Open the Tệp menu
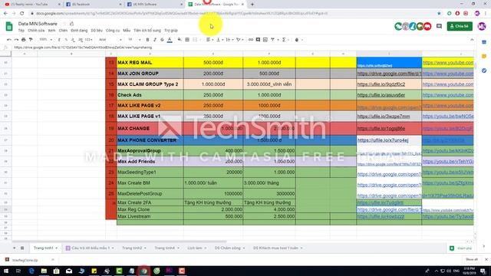491x276 pixels. [x=21, y=31]
